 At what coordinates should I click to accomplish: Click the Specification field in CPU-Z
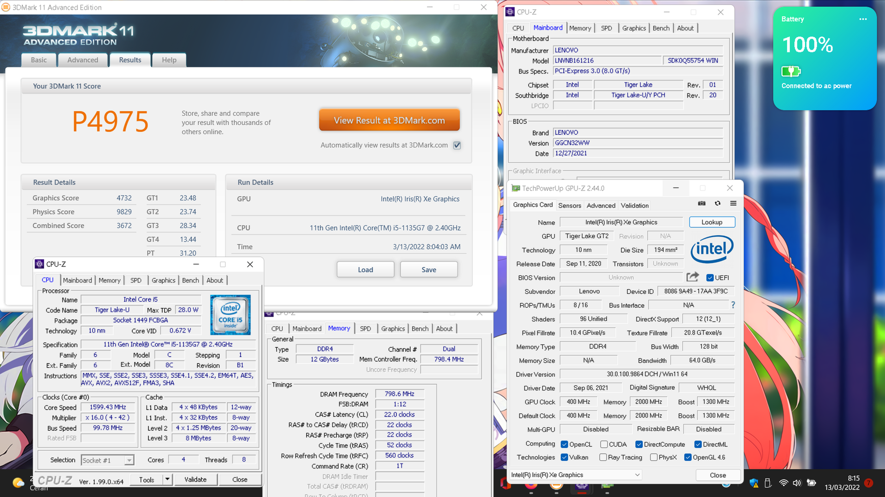point(168,344)
